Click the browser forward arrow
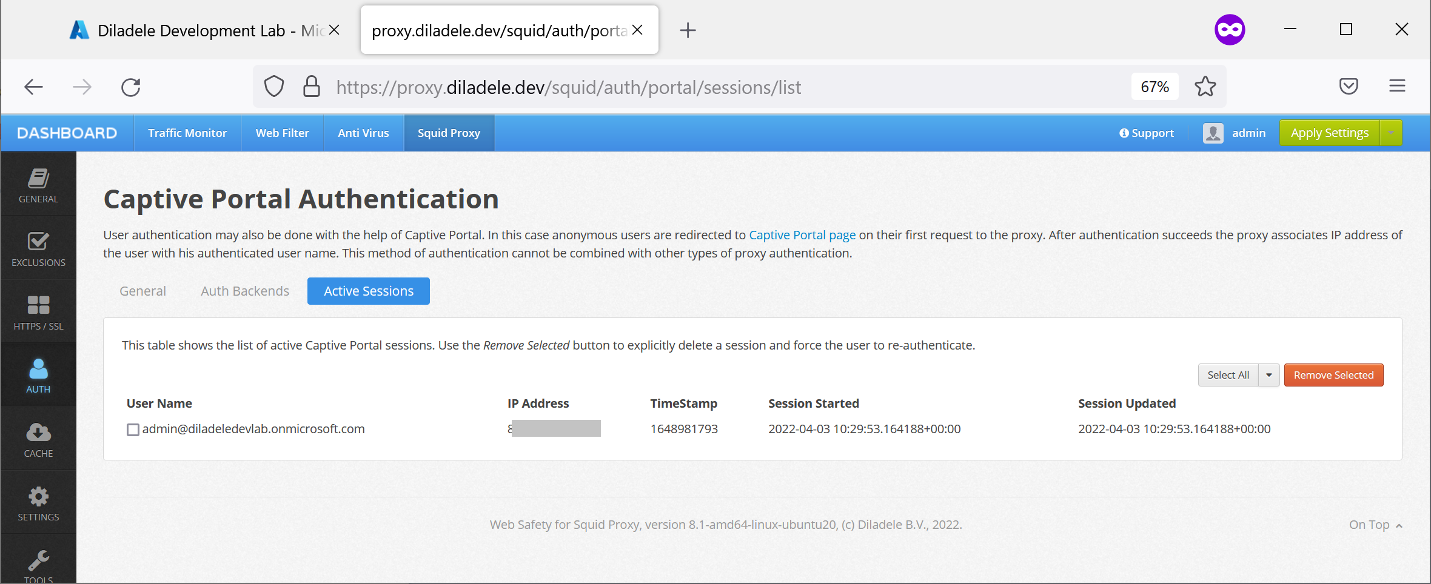The height and width of the screenshot is (584, 1431). [x=82, y=87]
